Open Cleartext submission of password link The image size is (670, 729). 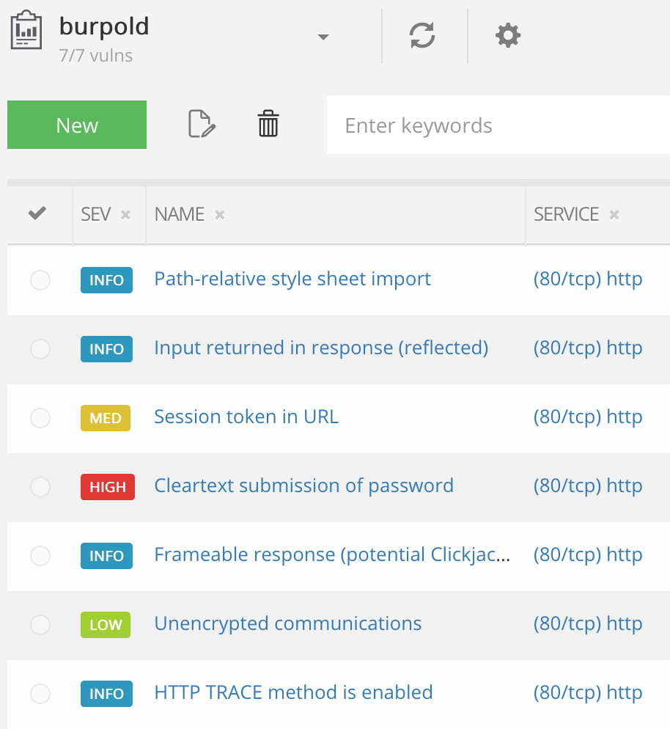[x=304, y=486]
